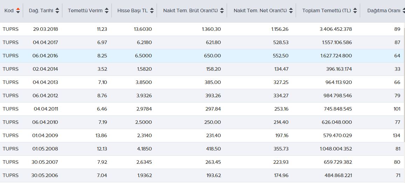
Task: Click net ratio value 174,96
Action: point(282,176)
